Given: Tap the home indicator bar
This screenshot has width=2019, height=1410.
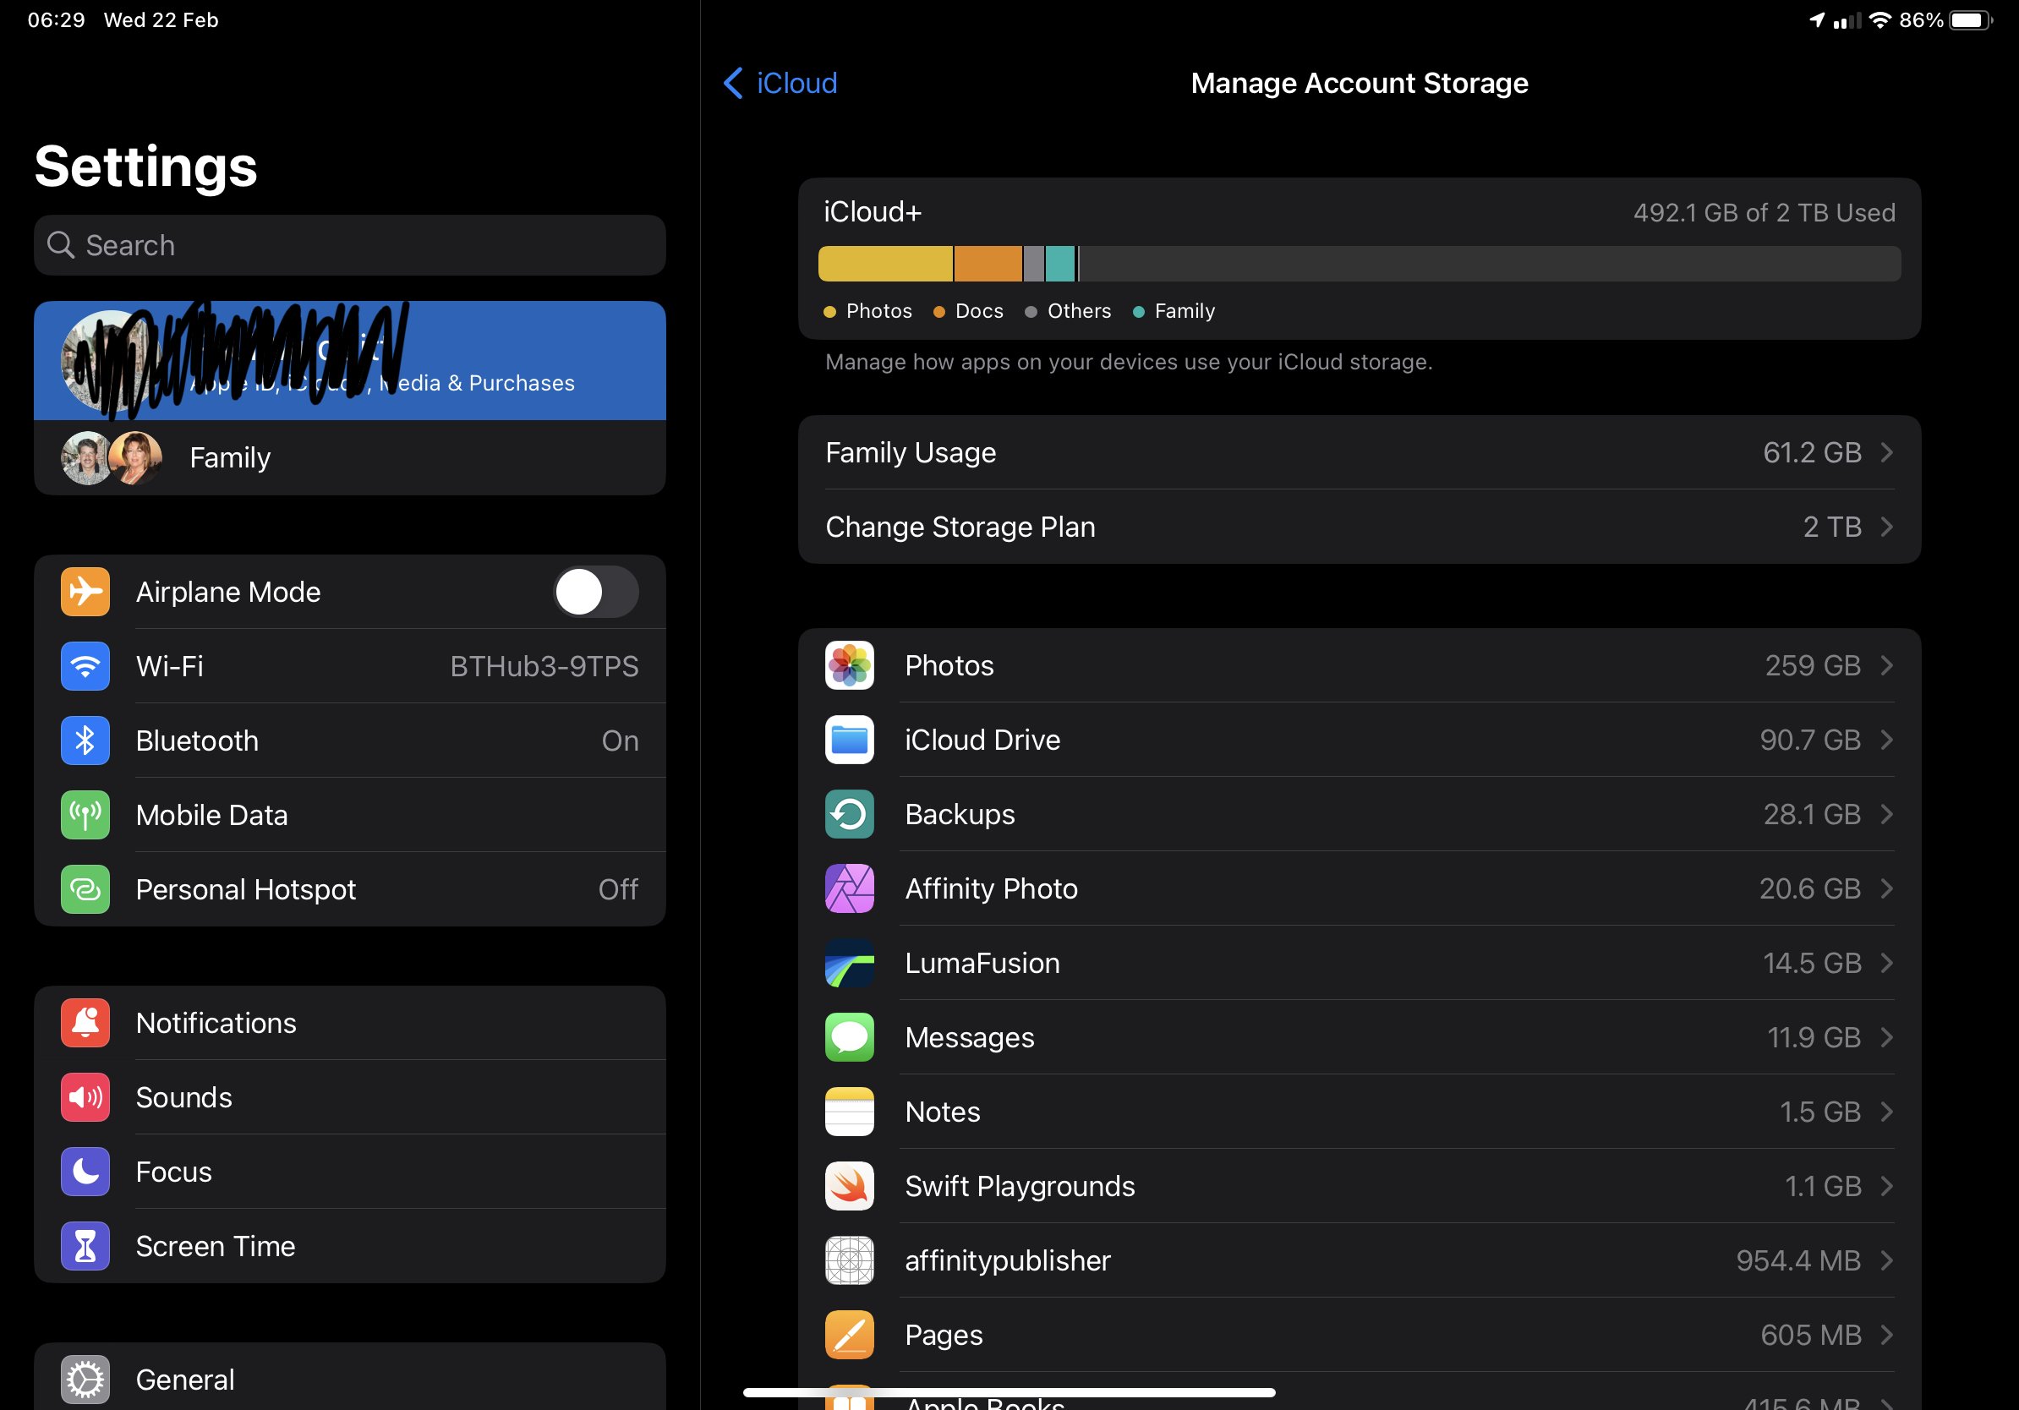Looking at the screenshot, I should 1009,1392.
